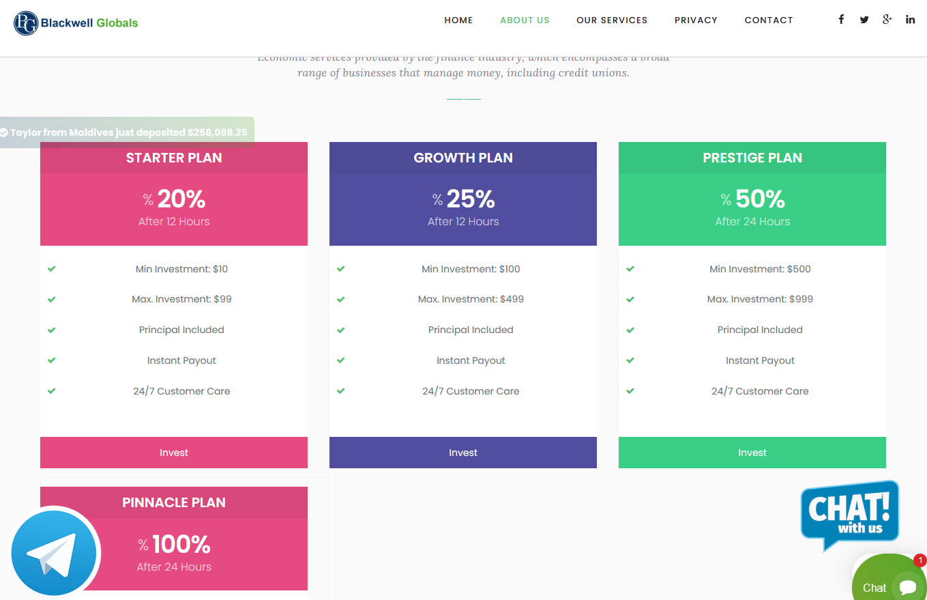
Task: Click 'After 24 Hours' in Prestige Plan
Action: pyautogui.click(x=752, y=221)
